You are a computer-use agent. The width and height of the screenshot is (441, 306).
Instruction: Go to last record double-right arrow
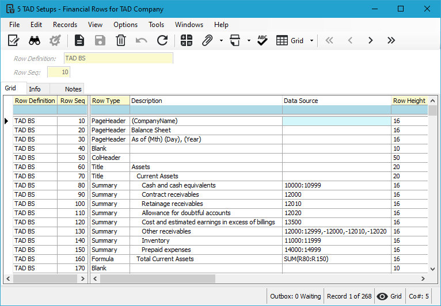point(391,40)
